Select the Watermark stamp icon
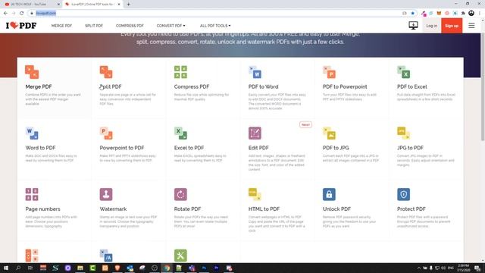Screen dimensions: 485x273 tap(106, 194)
